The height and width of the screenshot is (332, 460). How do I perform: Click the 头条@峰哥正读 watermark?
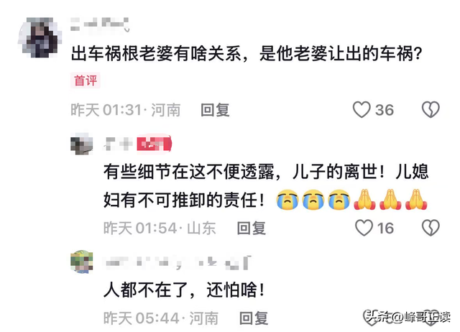[x=408, y=317]
